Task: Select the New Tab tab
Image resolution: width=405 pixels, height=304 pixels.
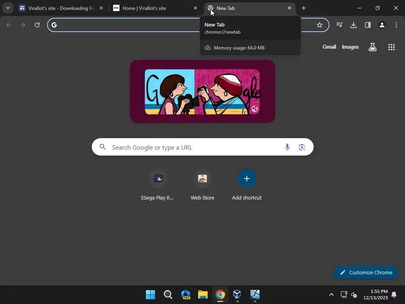Action: (x=249, y=8)
